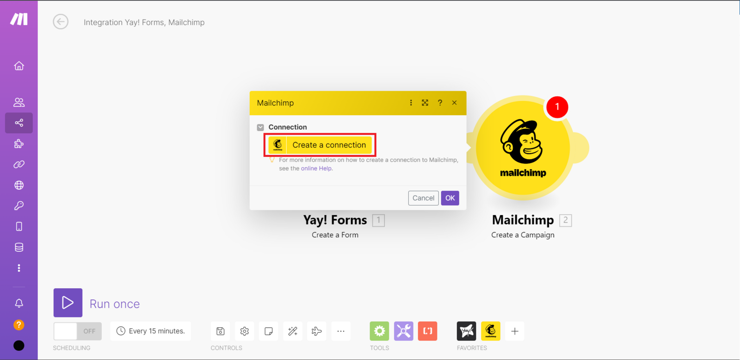740x360 pixels.
Task: Open more controls ellipsis in toolbar
Action: [x=341, y=331]
